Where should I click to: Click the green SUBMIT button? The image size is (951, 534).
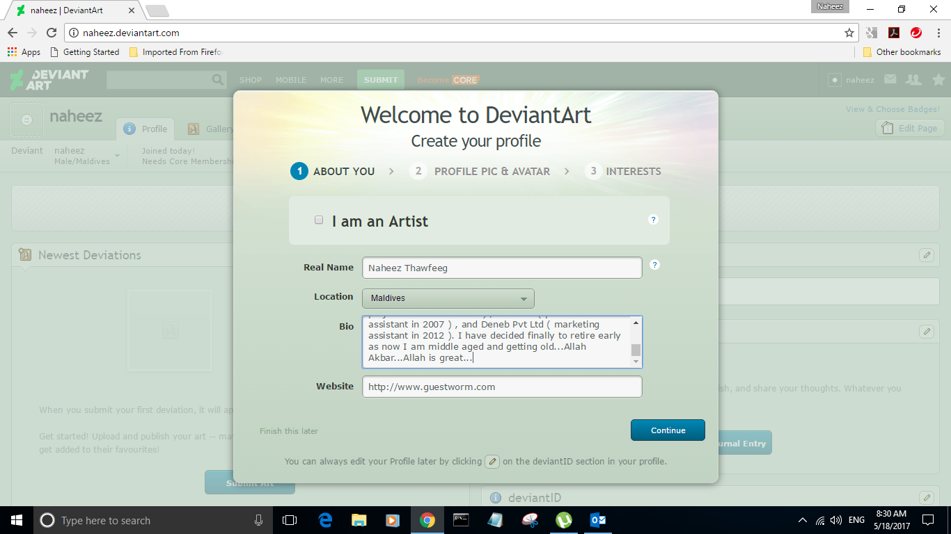[381, 79]
